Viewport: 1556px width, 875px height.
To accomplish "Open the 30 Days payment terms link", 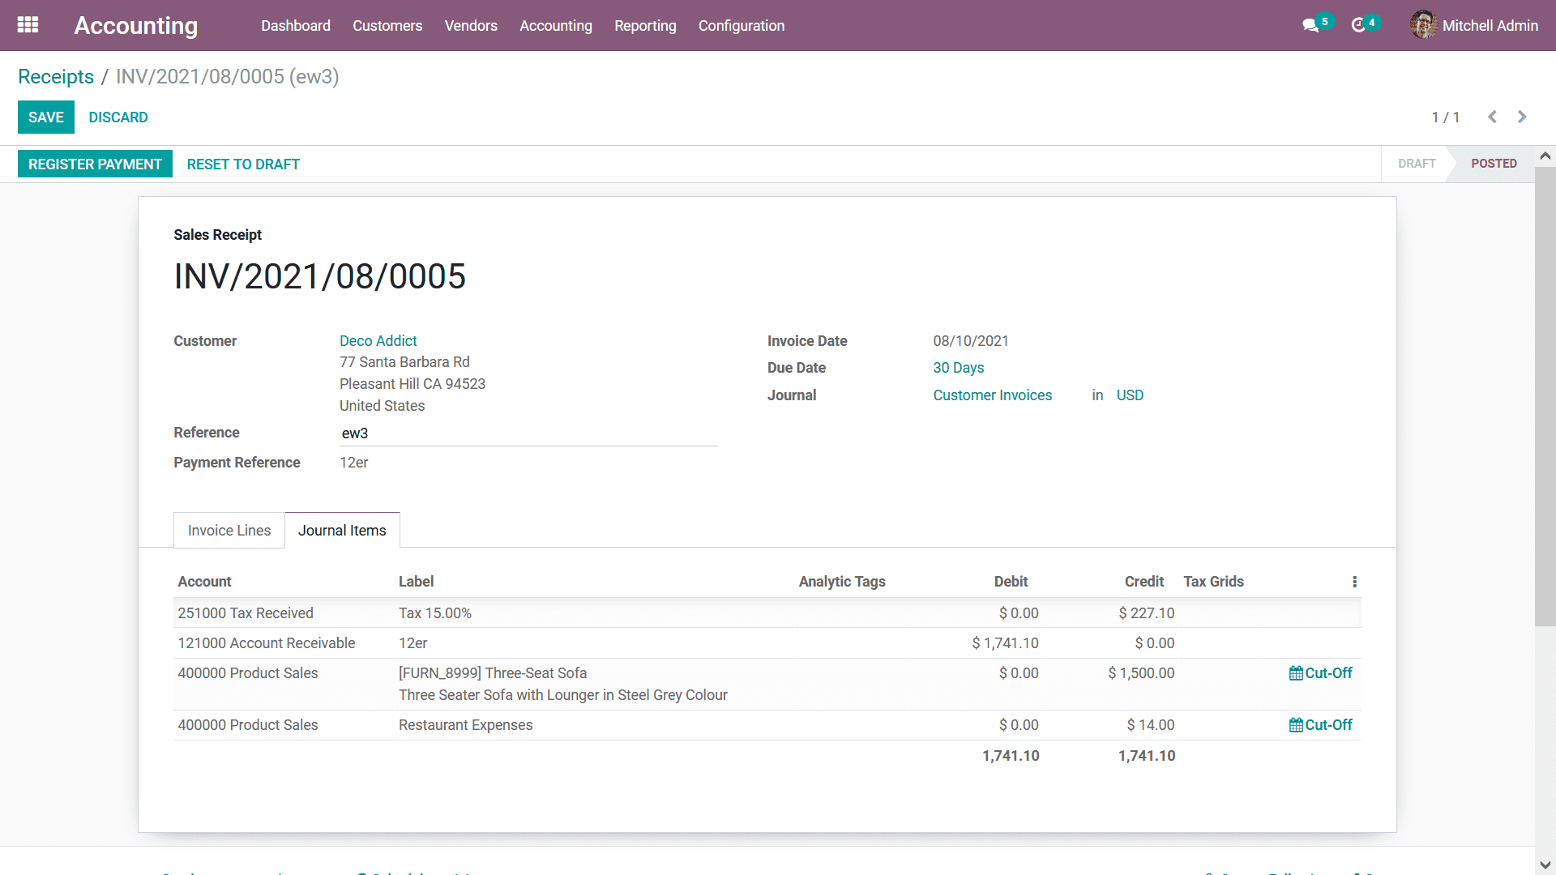I will [x=958, y=368].
